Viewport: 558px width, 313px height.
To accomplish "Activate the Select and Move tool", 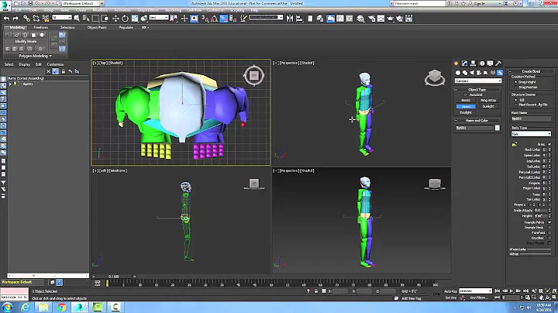I will (115, 19).
